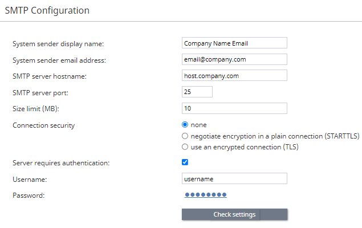Screen dimensions: 362x228
Task: Click the 'Server requires authentication:' label
Action: pyautogui.click(x=61, y=163)
